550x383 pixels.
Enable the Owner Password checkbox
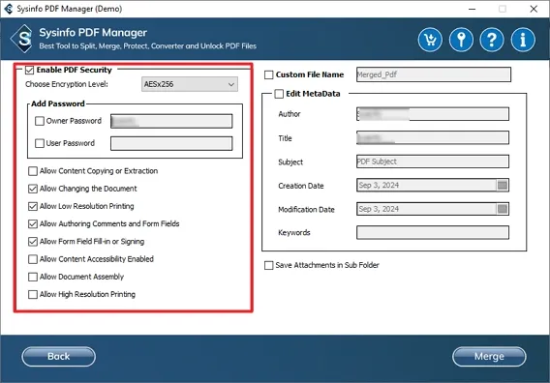40,121
